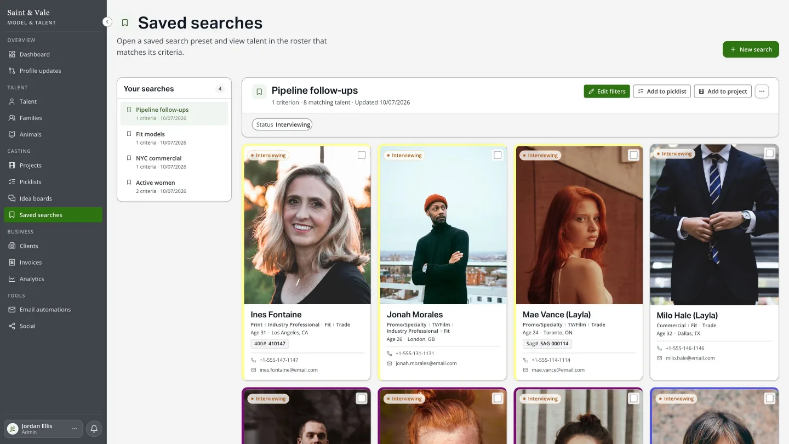The width and height of the screenshot is (789, 444).
Task: Select the Pipeline follow-ups saved search
Action: click(x=174, y=113)
